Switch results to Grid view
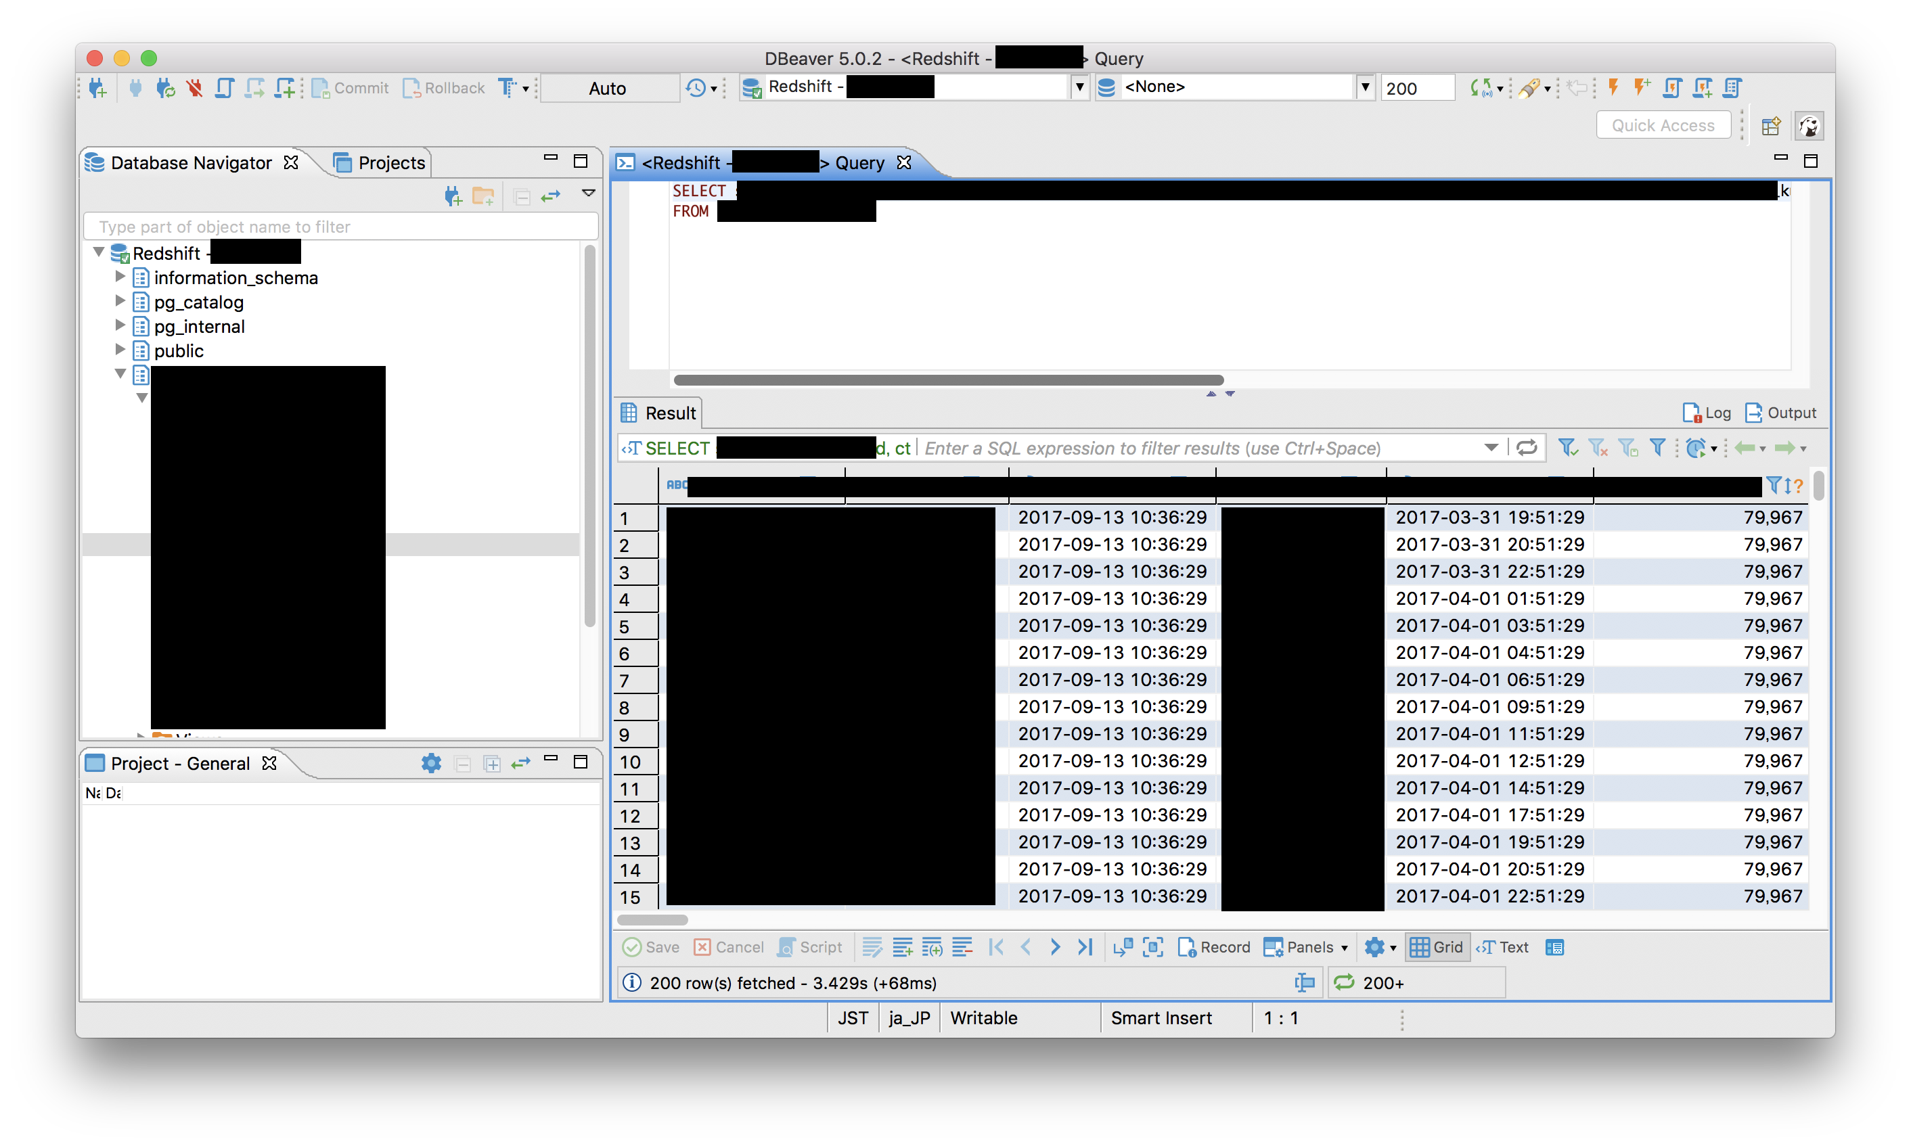 (1436, 946)
